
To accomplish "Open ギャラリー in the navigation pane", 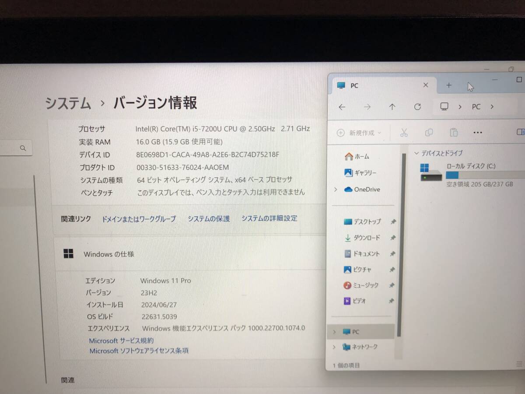I will 360,173.
